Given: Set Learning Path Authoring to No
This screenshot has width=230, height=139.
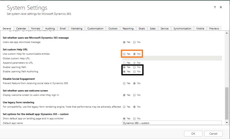Looking at the screenshot, I should click(x=134, y=72).
